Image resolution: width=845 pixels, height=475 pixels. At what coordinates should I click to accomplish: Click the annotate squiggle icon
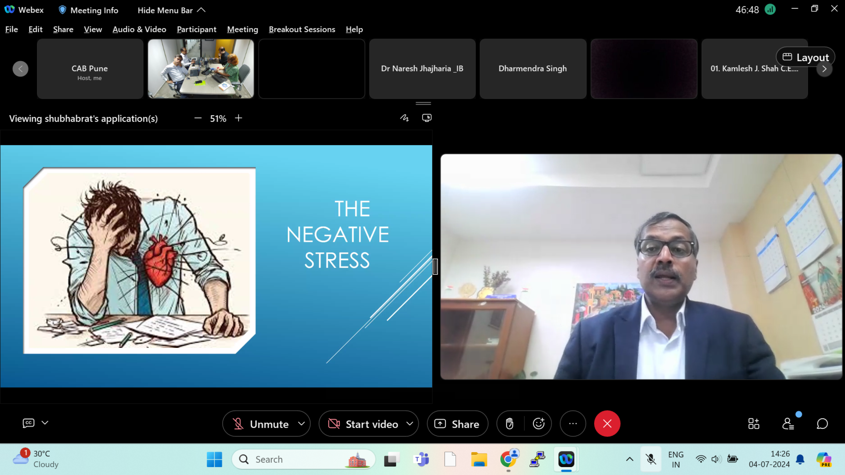pos(404,118)
